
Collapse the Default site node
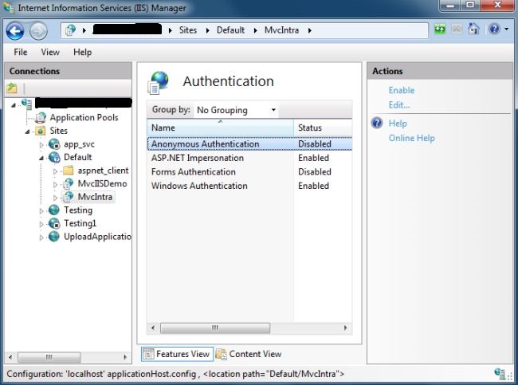tap(41, 159)
